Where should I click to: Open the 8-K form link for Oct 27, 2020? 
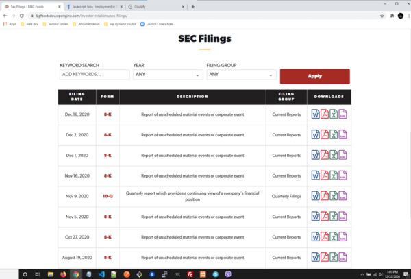point(108,237)
